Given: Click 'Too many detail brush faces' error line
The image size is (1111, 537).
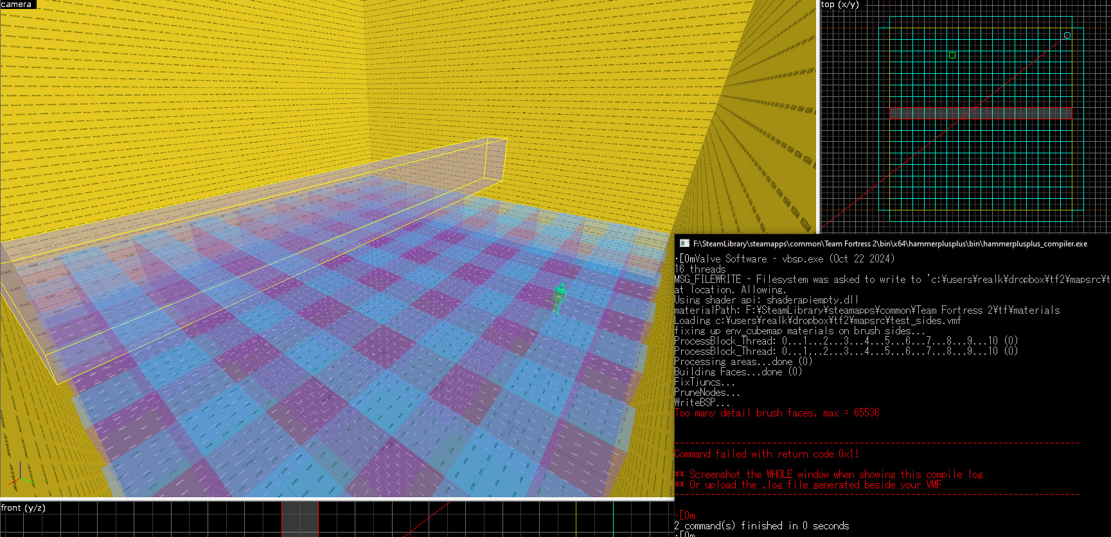Looking at the screenshot, I should (777, 413).
